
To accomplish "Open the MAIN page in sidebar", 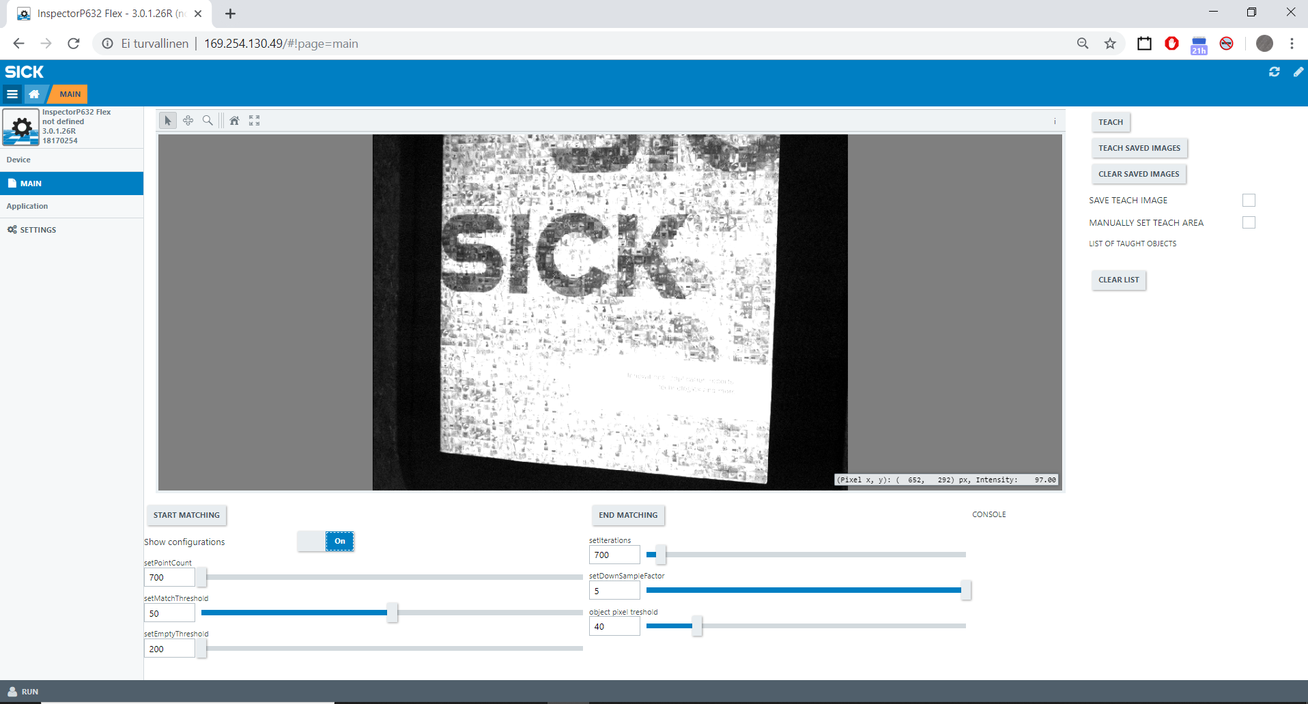I will click(x=72, y=184).
